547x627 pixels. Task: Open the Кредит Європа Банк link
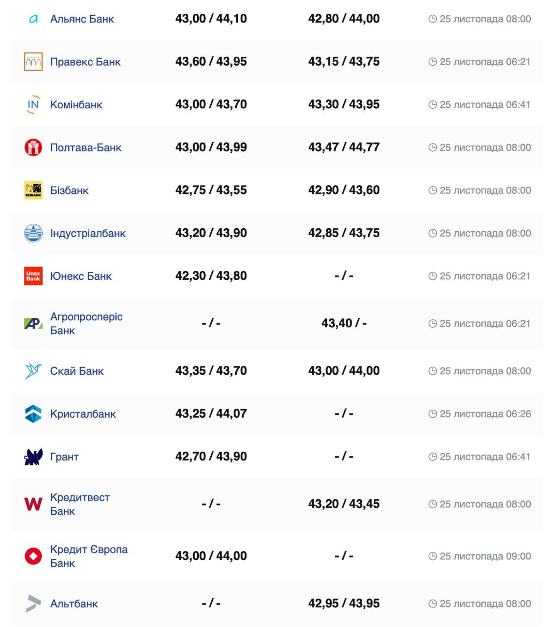click(x=89, y=556)
